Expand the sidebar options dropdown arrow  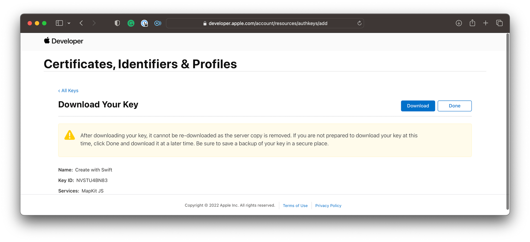point(69,23)
